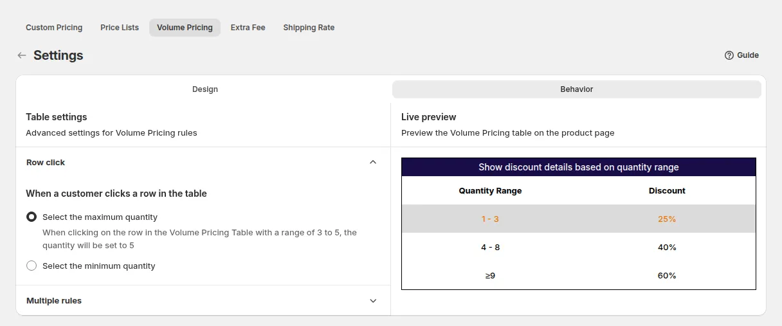This screenshot has height=326, width=782.
Task: Click the 40% discount cell
Action: [667, 248]
